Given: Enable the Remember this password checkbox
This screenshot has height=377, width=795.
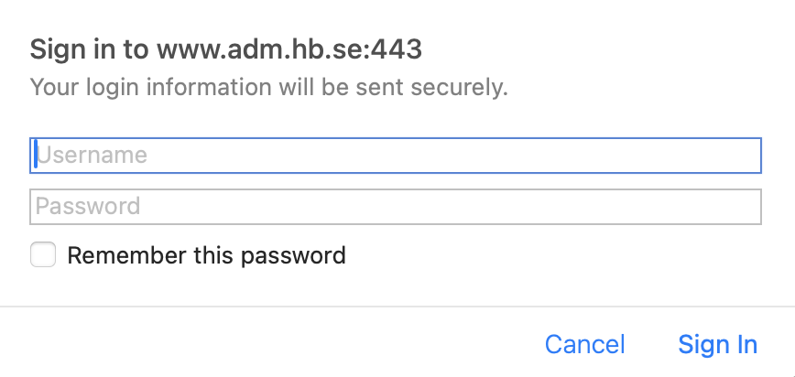Looking at the screenshot, I should click(43, 254).
